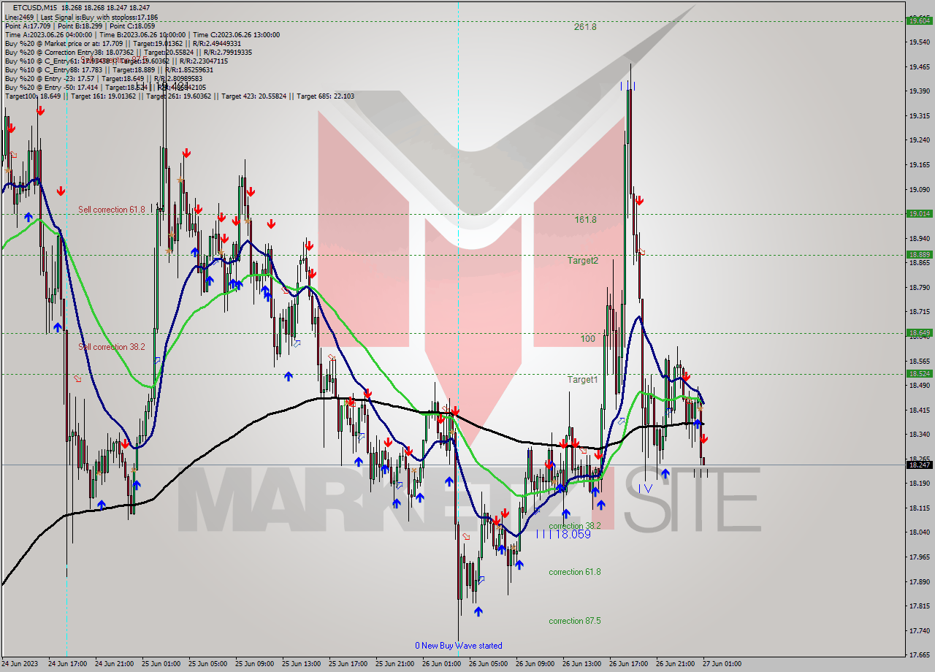Click the green 18.649 price tag

tap(919, 333)
